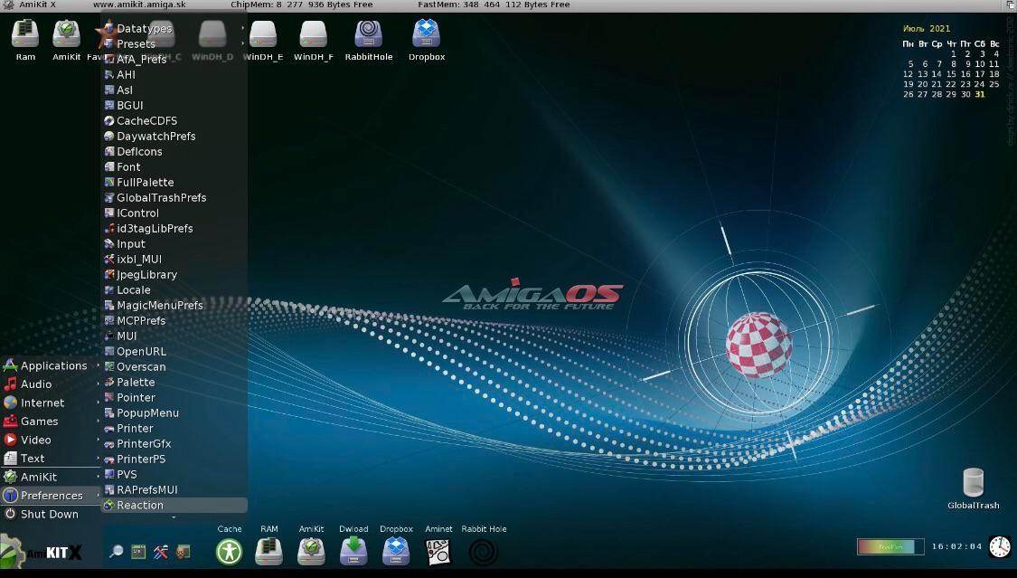
Task: Expand the Games submenu
Action: click(40, 422)
